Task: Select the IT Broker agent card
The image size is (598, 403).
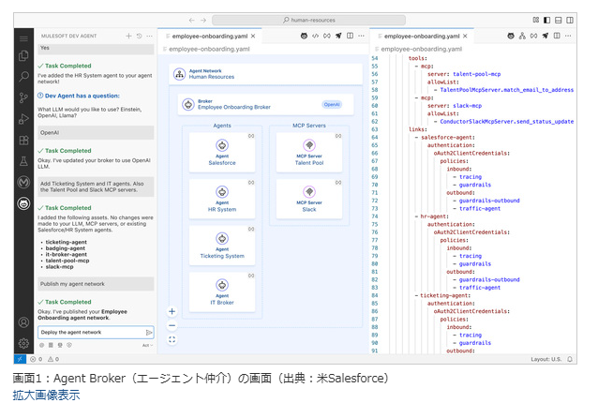Action: [x=222, y=292]
